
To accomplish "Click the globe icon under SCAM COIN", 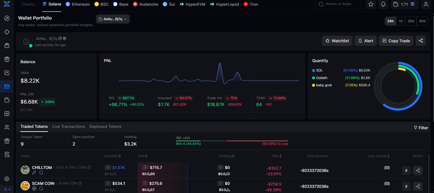I will click(34, 189).
